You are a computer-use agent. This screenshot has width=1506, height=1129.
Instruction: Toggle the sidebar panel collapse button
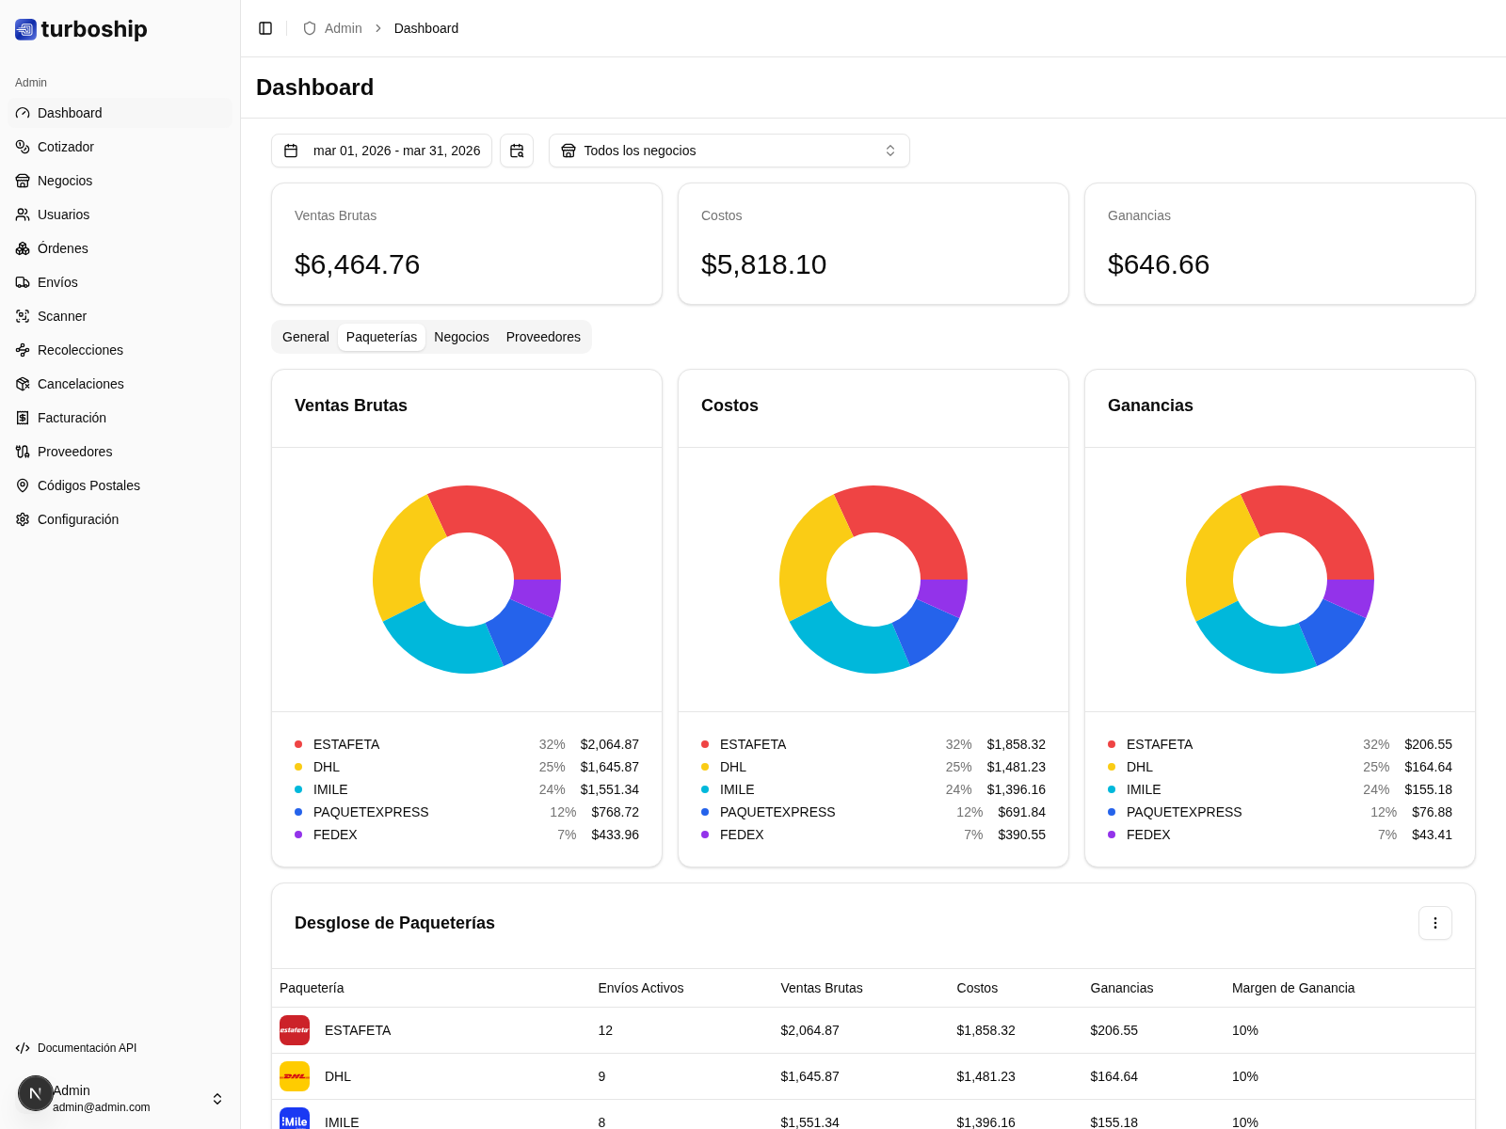tap(265, 28)
